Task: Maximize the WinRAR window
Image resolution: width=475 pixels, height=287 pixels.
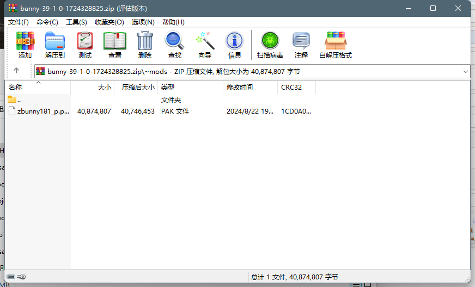Action: [x=433, y=8]
